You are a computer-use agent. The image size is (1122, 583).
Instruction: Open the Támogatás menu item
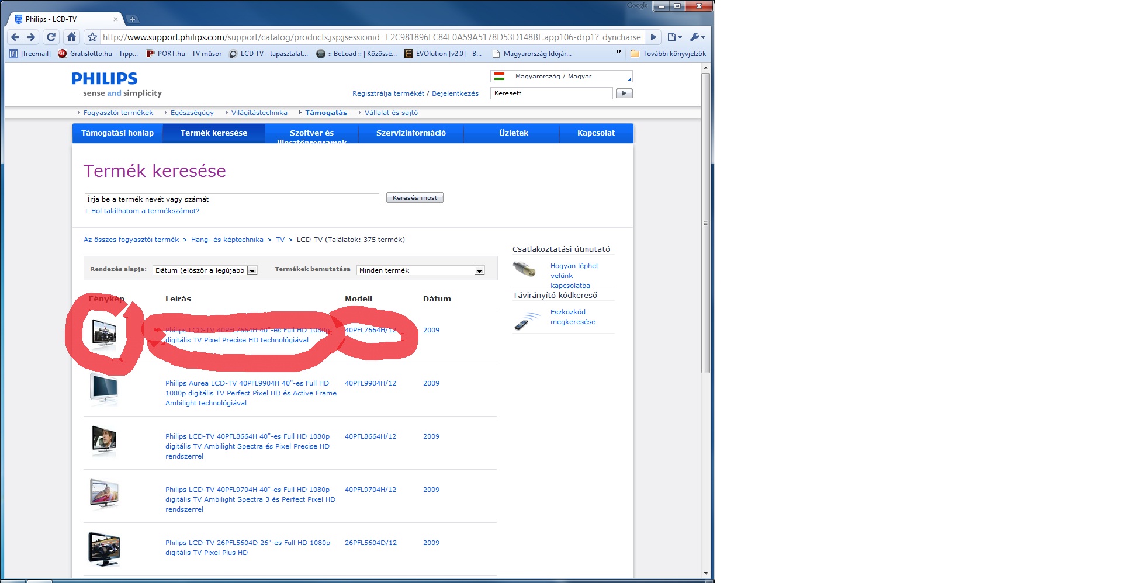click(x=326, y=113)
